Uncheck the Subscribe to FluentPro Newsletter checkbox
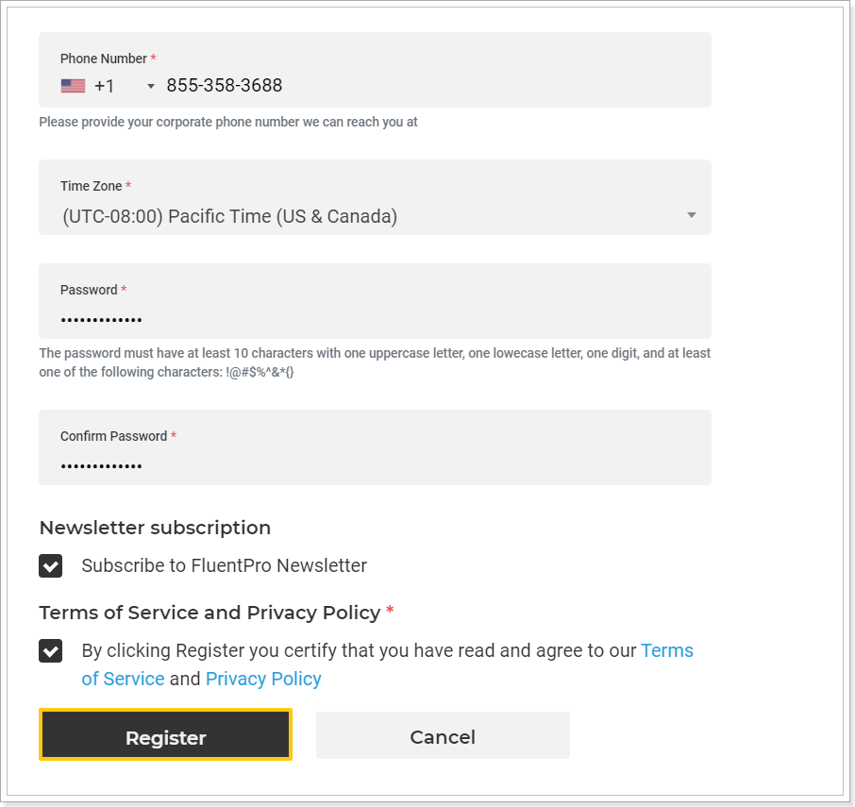855x807 pixels. [x=51, y=565]
